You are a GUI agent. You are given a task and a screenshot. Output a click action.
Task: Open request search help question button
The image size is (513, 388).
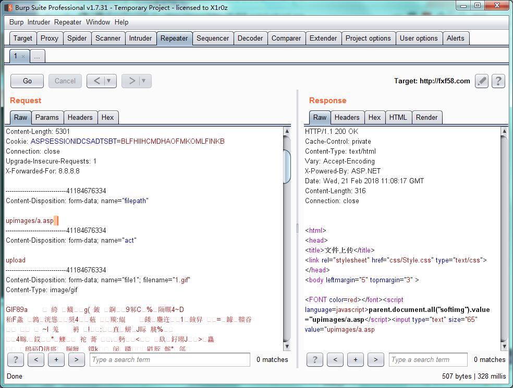(x=15, y=359)
